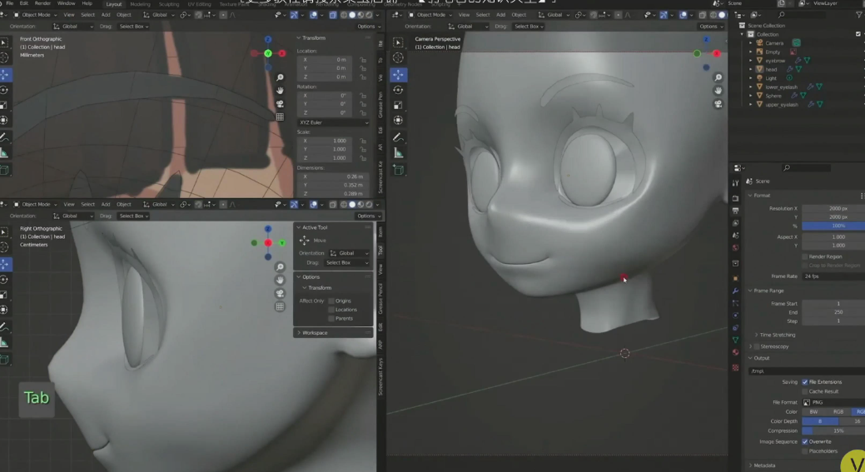Switch to the Sculpting workspace tab
Viewport: 865px width, 472px height.
coord(169,4)
